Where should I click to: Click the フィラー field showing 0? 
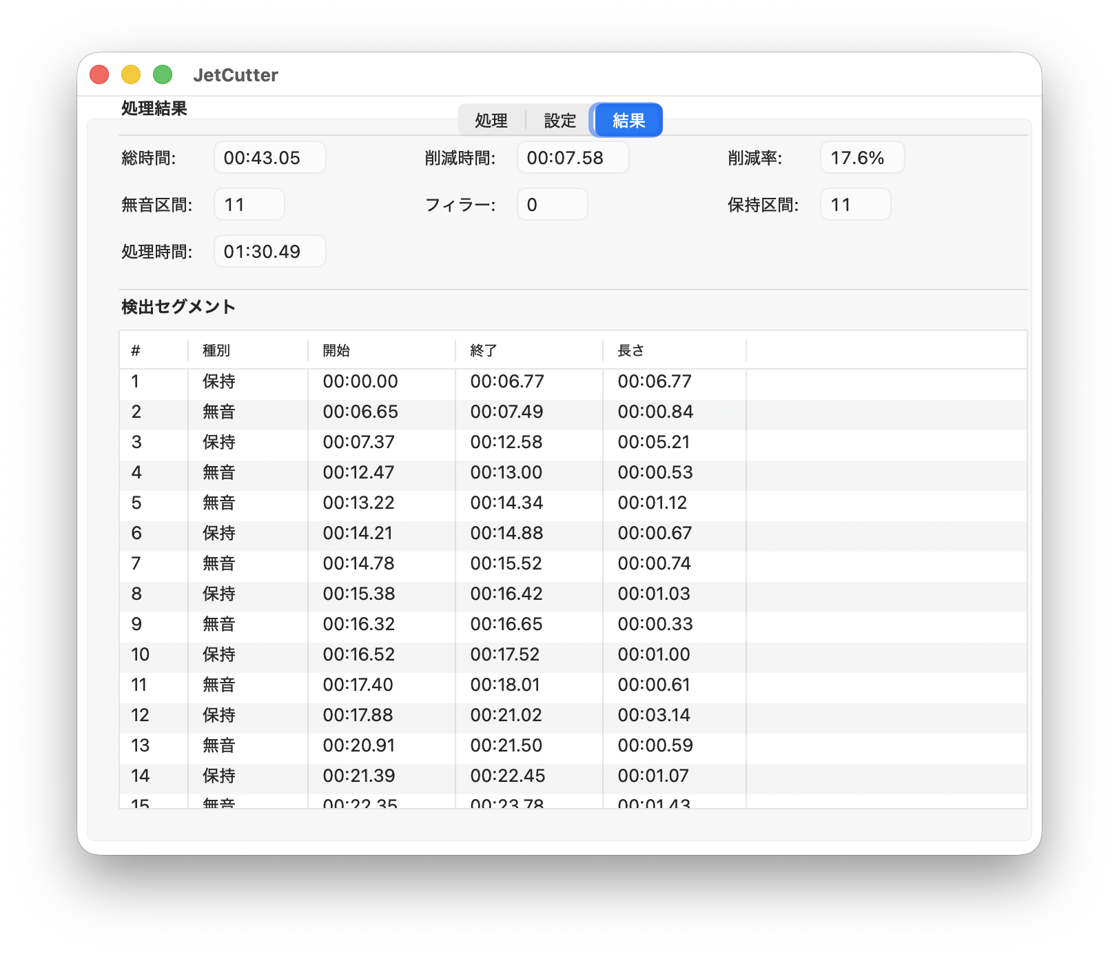pyautogui.click(x=552, y=205)
